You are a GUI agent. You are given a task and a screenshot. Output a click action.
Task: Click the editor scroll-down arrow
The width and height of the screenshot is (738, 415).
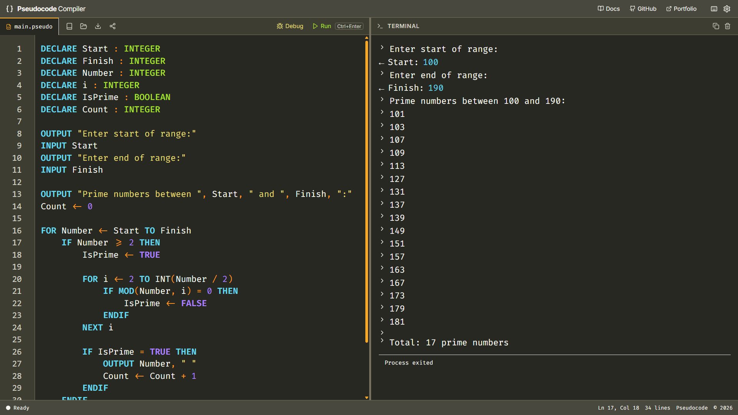[x=367, y=398]
